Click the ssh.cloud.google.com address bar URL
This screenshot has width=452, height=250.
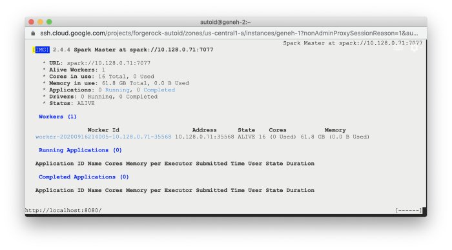click(x=229, y=34)
